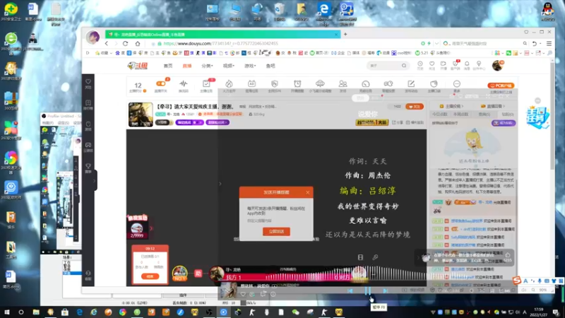Open the address bar dropdown arrow

436,43
